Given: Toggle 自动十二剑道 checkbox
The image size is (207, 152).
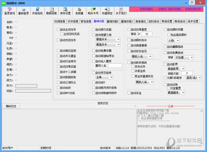Looking at the screenshot, I should [58, 72].
